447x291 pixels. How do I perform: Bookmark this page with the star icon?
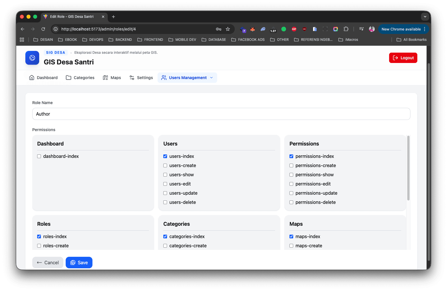(228, 29)
